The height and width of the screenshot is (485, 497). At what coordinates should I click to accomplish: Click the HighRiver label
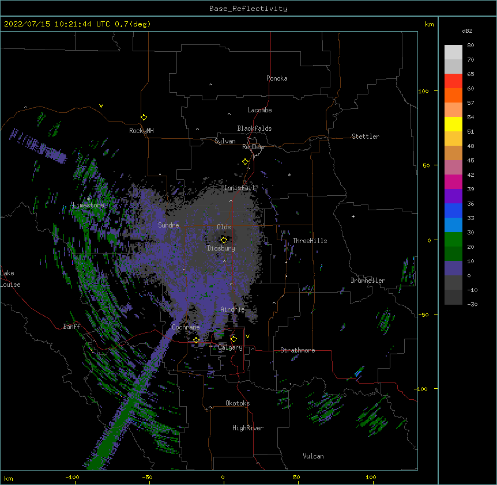coord(248,428)
